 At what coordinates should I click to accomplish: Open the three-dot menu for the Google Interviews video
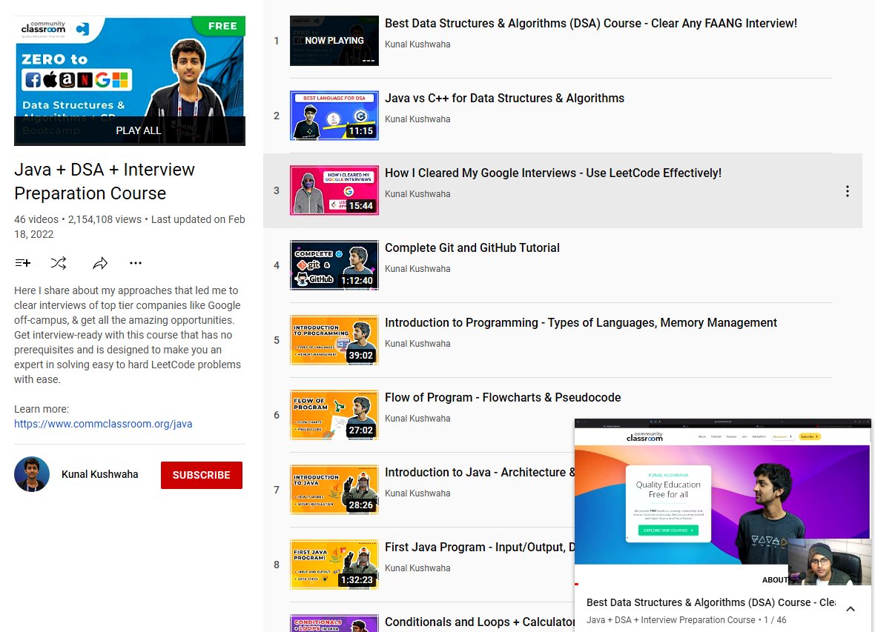pyautogui.click(x=847, y=191)
